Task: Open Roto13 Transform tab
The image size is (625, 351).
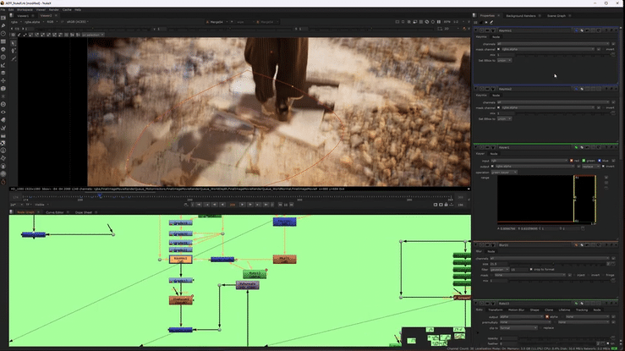Action: pos(496,310)
